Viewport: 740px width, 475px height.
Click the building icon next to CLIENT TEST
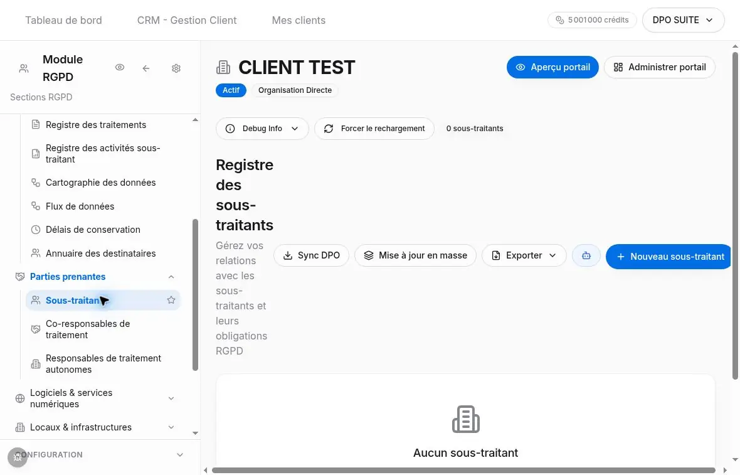tap(223, 68)
